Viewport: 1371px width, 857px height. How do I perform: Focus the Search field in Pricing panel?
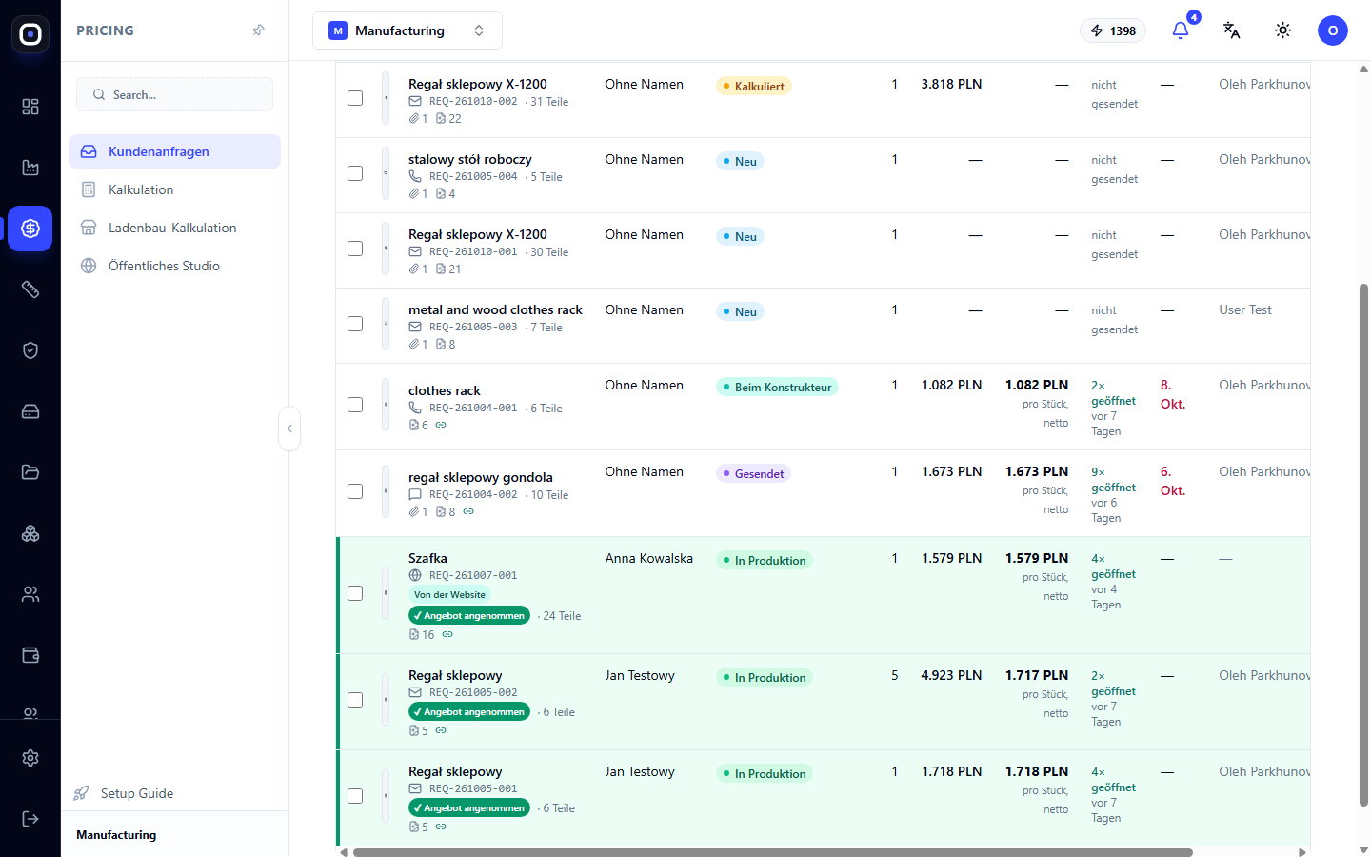click(x=174, y=94)
